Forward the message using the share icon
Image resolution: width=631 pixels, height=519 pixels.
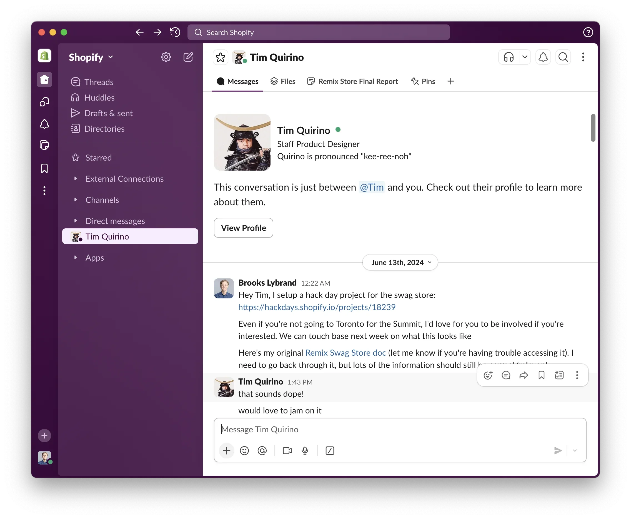click(x=524, y=375)
